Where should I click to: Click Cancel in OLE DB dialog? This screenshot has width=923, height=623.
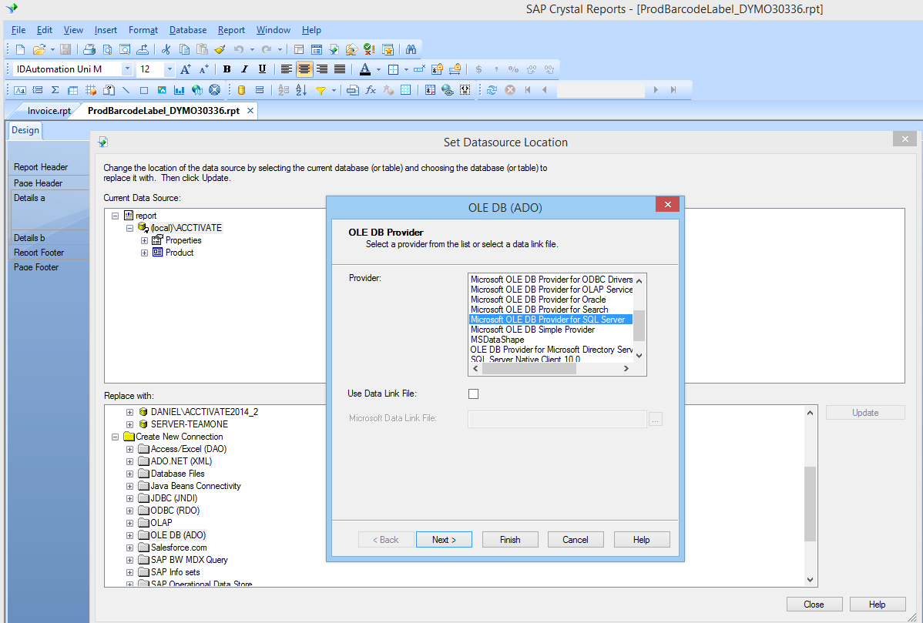coord(575,540)
